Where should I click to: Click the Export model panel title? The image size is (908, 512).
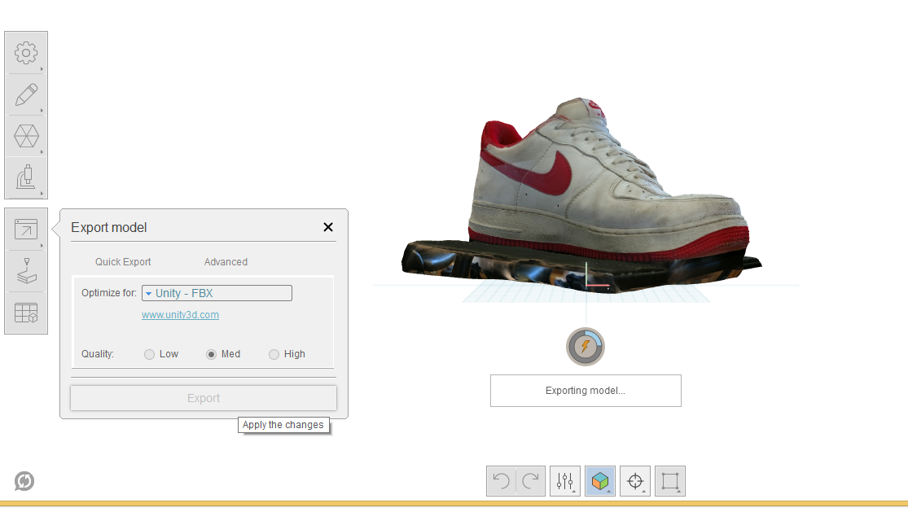point(109,227)
